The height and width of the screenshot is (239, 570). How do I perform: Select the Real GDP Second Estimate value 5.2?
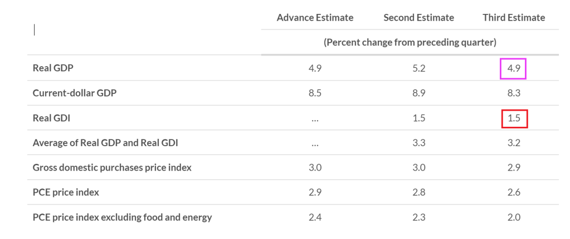pyautogui.click(x=418, y=68)
